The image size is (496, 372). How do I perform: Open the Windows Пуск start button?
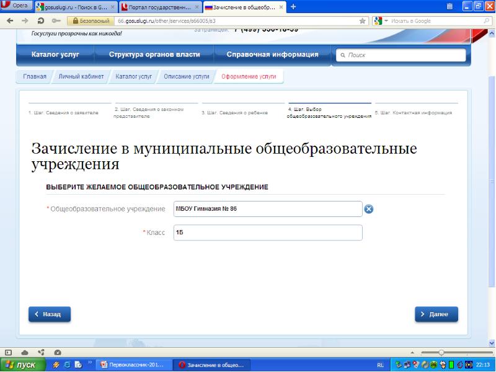pos(22,365)
